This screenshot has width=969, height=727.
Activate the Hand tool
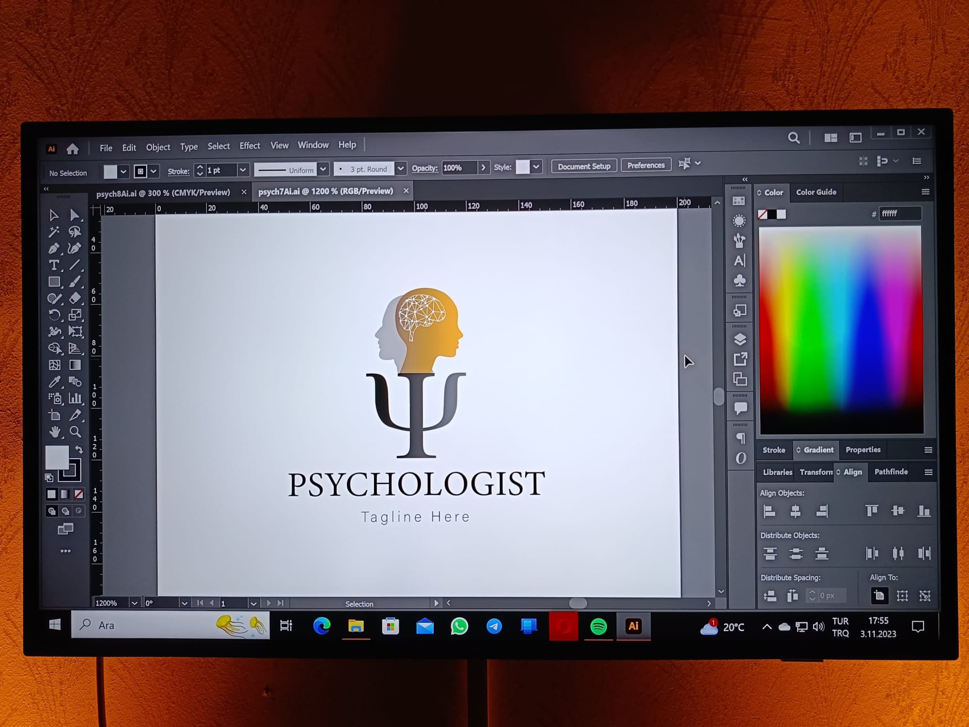[54, 431]
